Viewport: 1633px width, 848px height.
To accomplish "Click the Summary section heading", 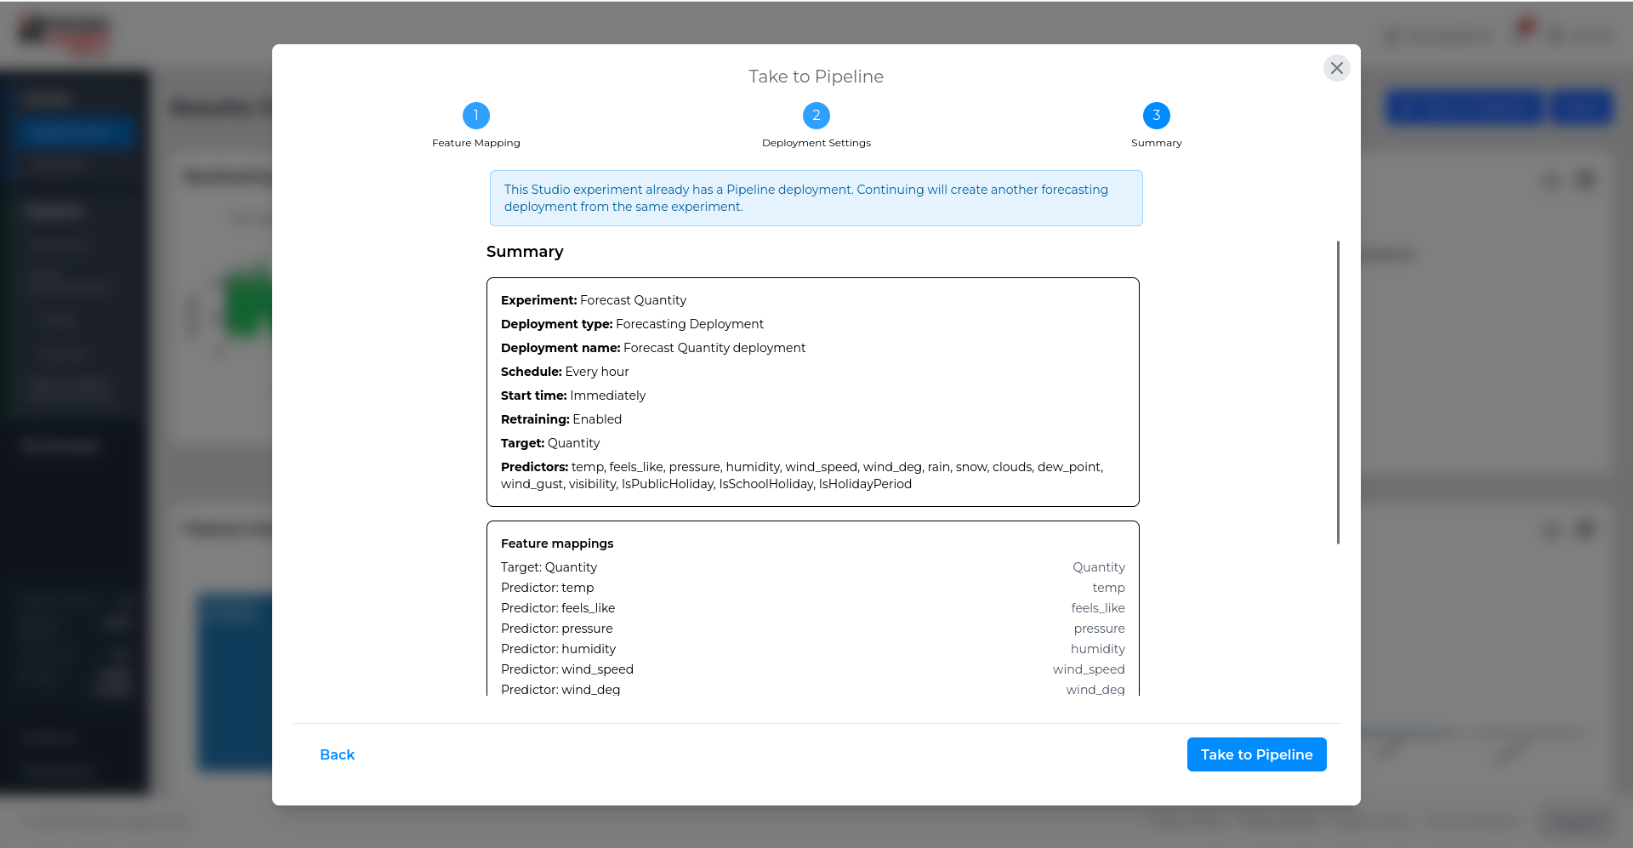I will point(525,252).
